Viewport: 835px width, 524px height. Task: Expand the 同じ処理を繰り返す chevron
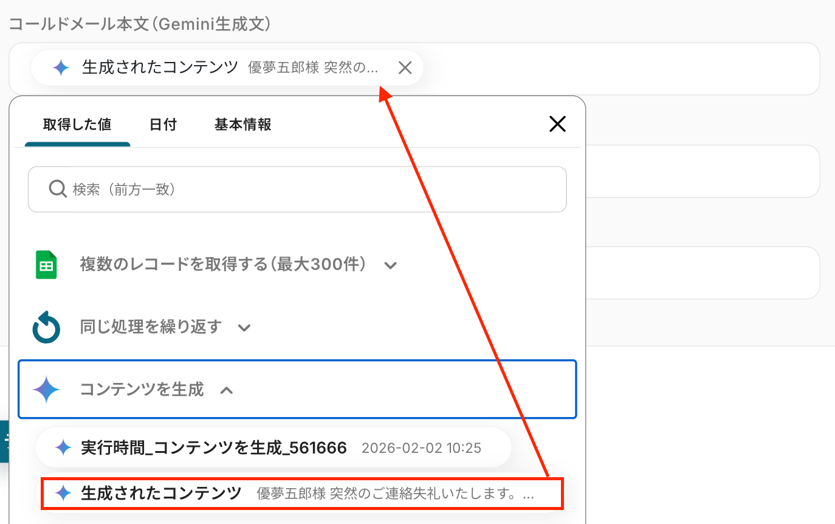click(244, 328)
